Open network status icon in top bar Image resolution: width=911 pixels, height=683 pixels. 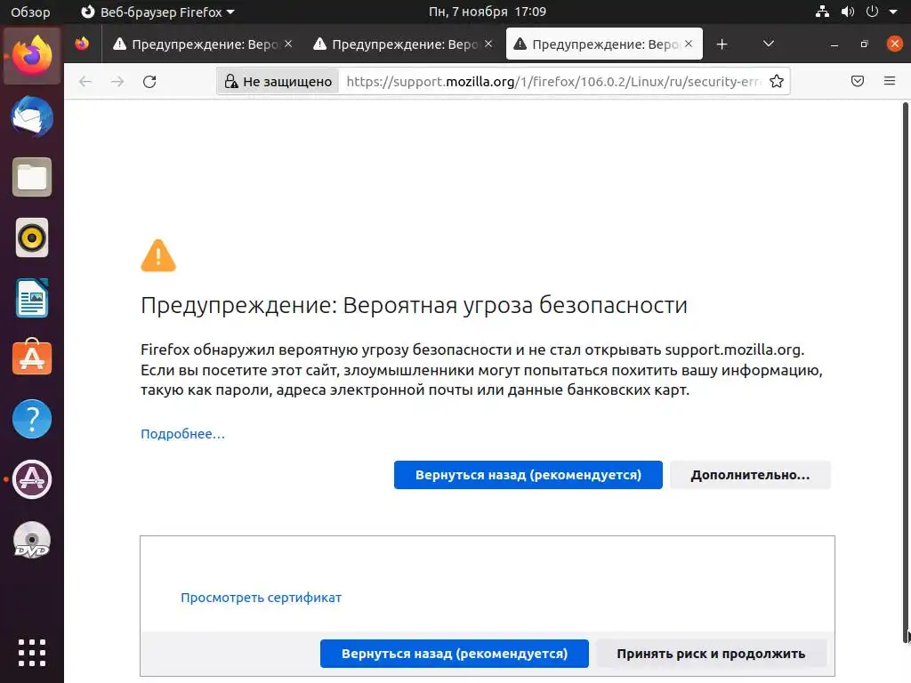tap(822, 12)
